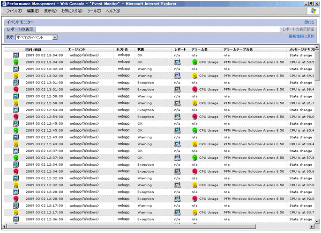
Task: Open the ツール(T) menu
Action: click(94, 11)
